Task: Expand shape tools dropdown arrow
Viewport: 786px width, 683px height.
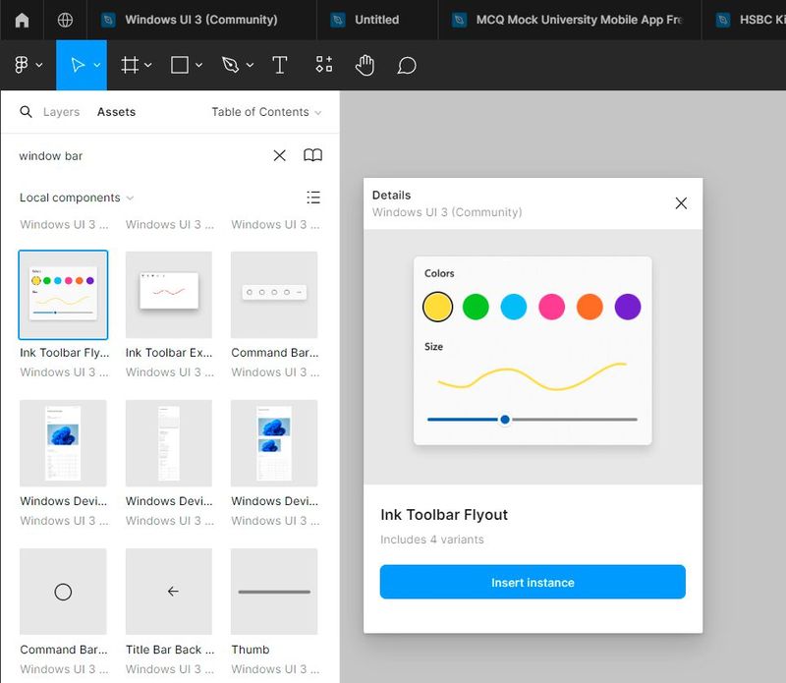Action: pyautogui.click(x=199, y=65)
